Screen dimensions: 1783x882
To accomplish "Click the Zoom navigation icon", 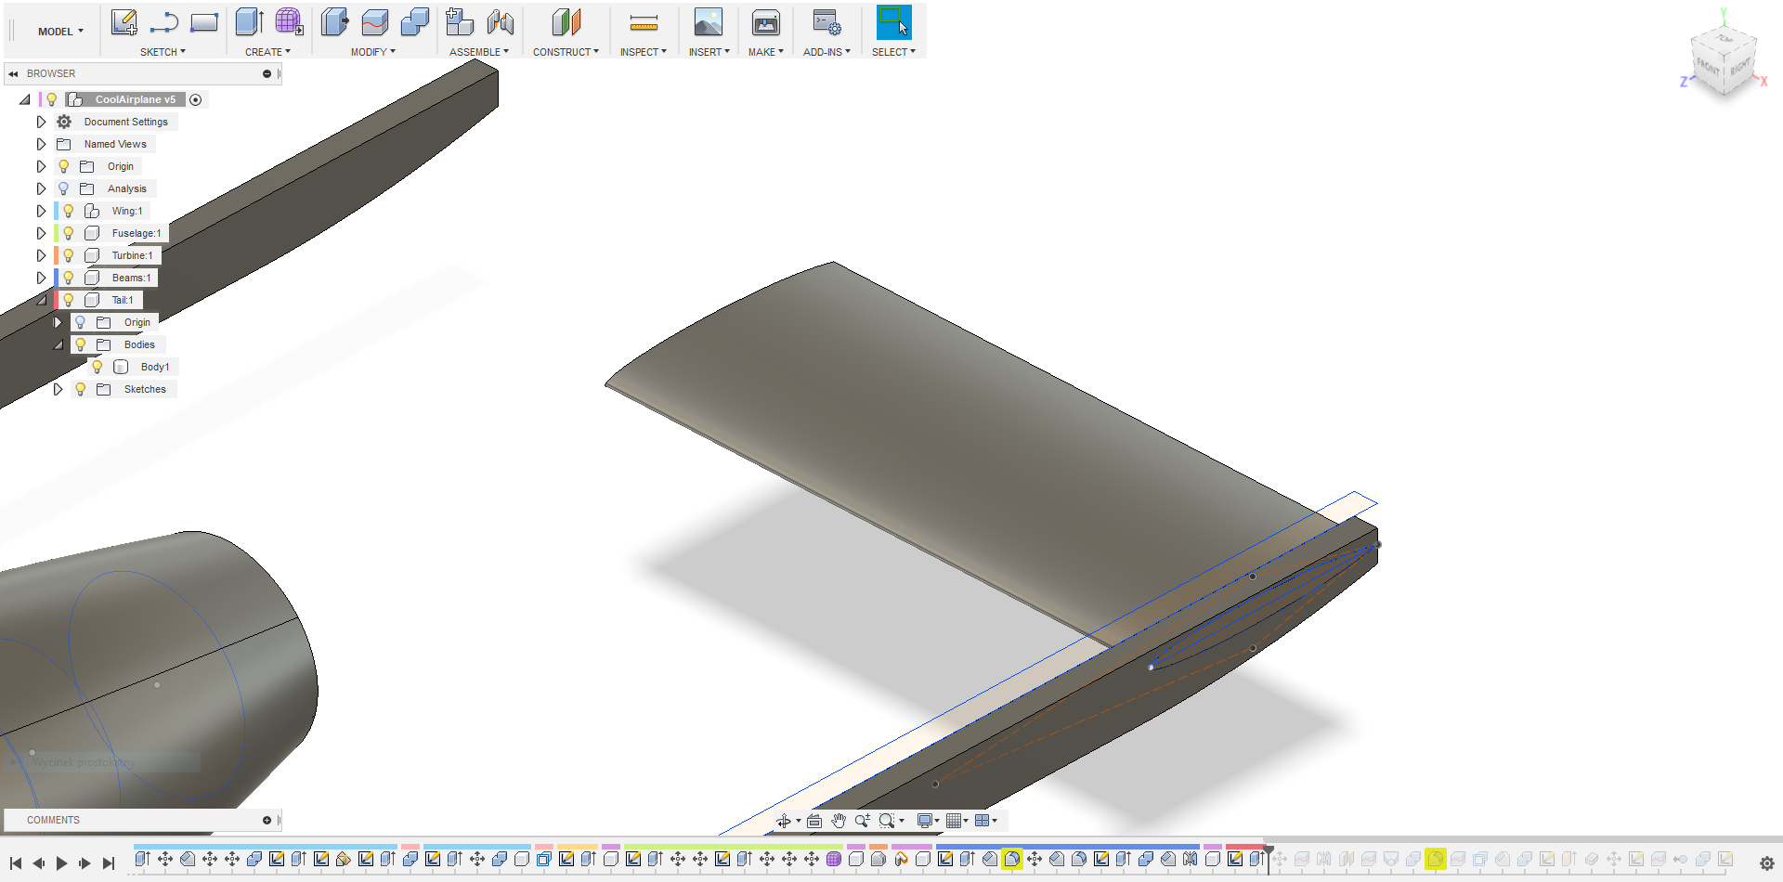I will click(862, 821).
